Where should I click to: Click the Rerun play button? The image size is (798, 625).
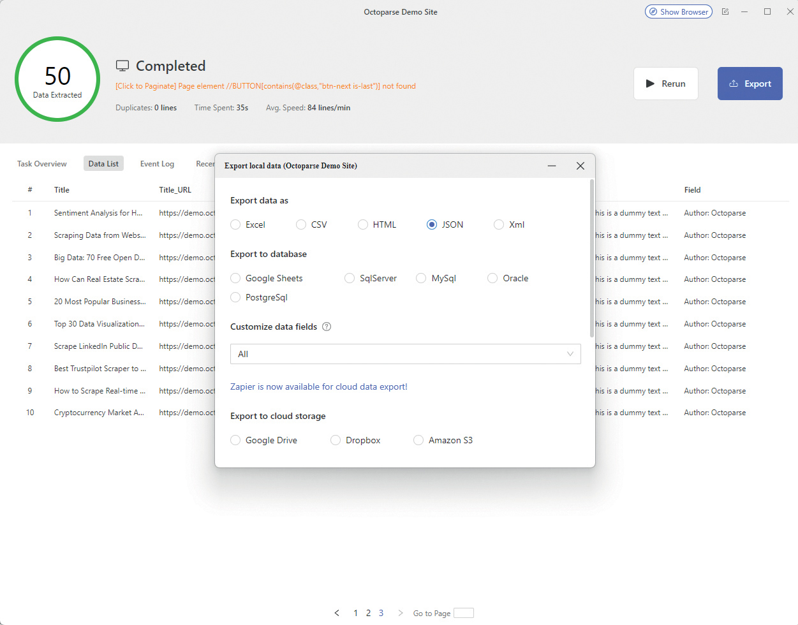[x=665, y=84]
